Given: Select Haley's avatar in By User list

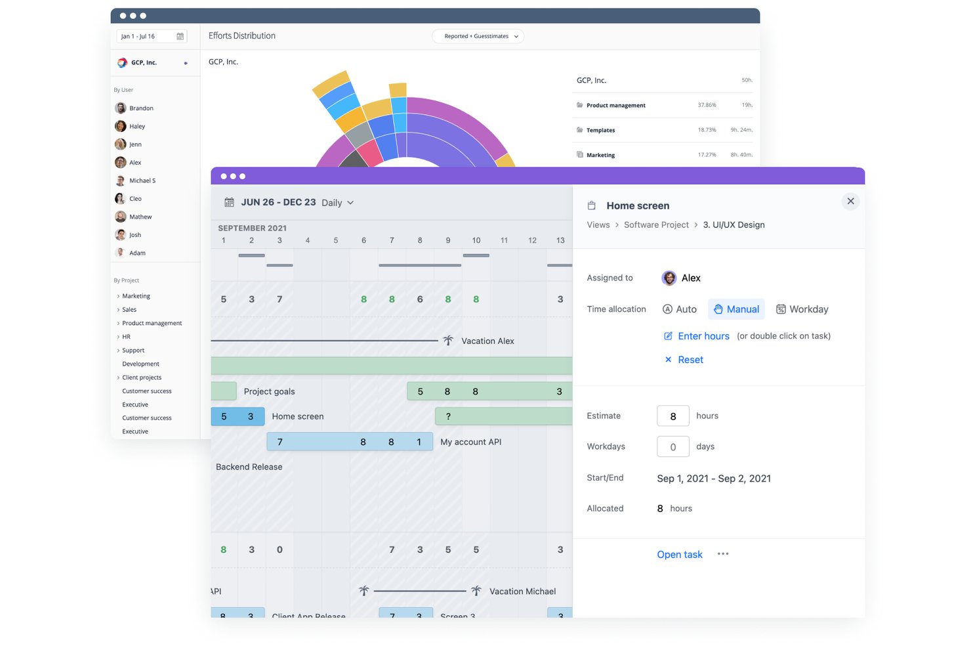Looking at the screenshot, I should point(121,126).
